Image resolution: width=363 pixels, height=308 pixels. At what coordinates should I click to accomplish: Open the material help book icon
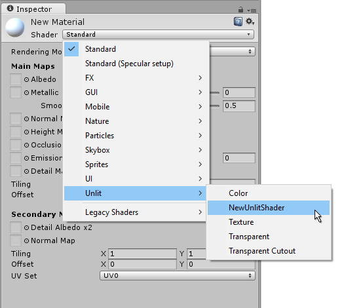click(x=238, y=22)
